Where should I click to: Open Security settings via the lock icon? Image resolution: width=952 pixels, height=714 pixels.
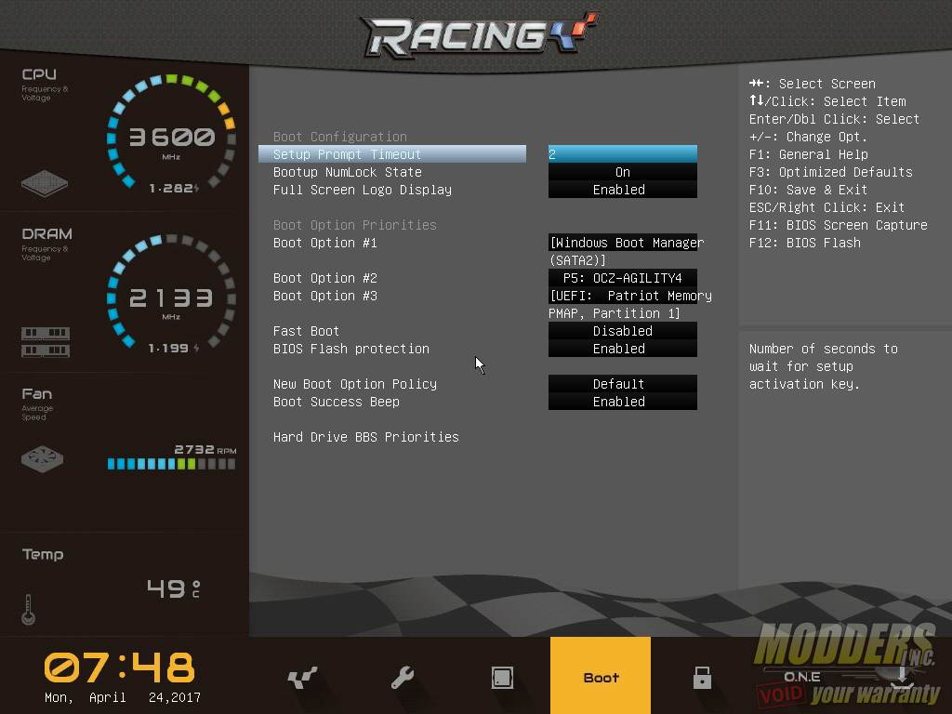click(702, 678)
